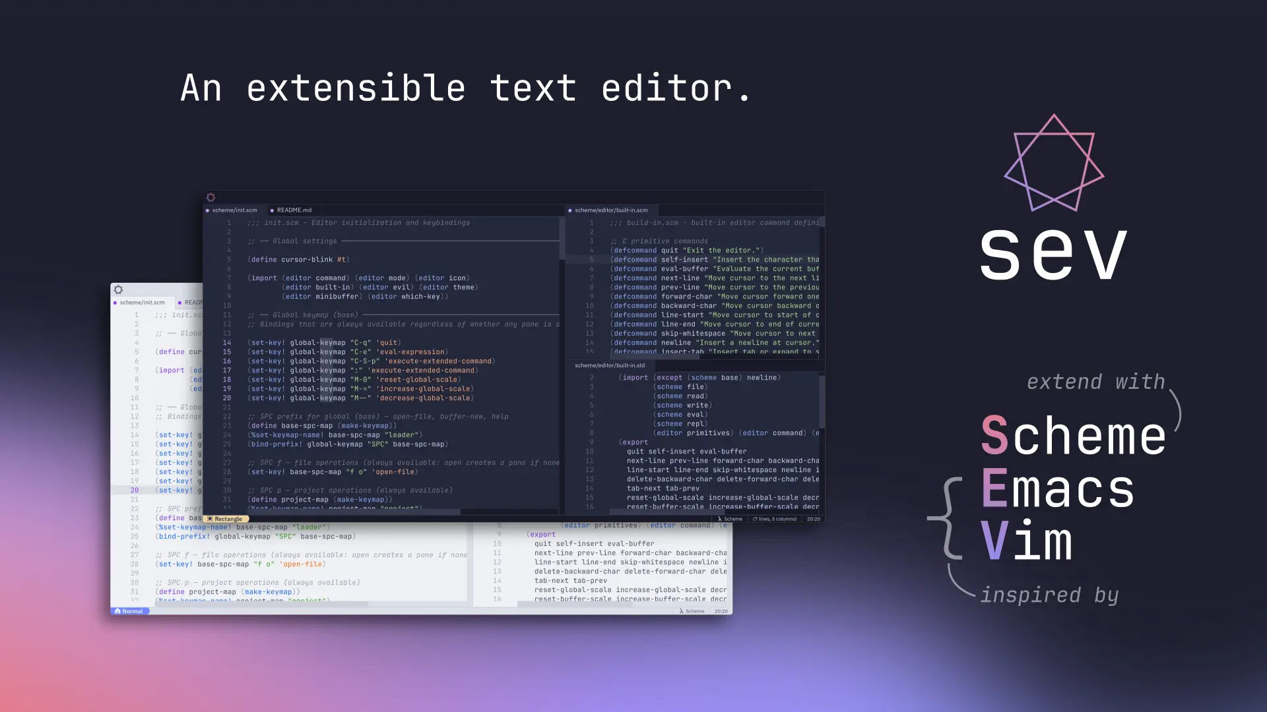
Task: Click the sev star icon in light window titlebar
Action: tap(118, 289)
